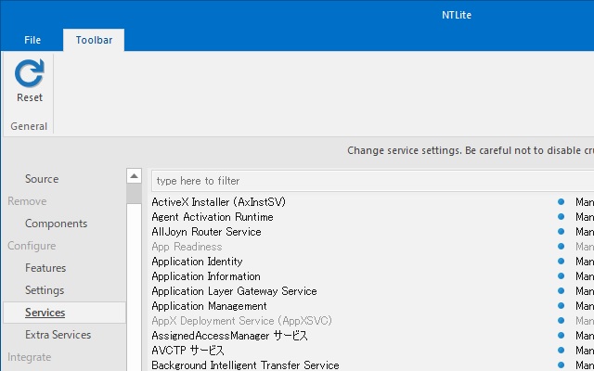
Task: Click blue status dot for Application Management
Action: 561,305
